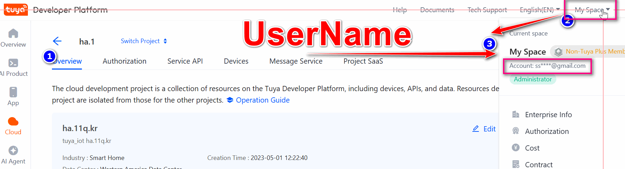Open Documents in top navigation
Screen dimensions: 625x169
437,10
